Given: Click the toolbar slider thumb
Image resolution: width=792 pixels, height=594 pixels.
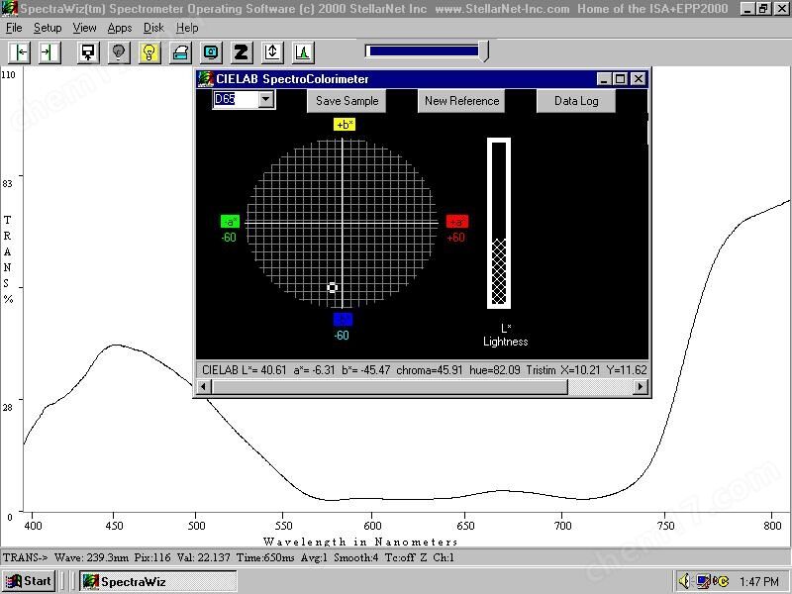Looking at the screenshot, I should pos(485,51).
